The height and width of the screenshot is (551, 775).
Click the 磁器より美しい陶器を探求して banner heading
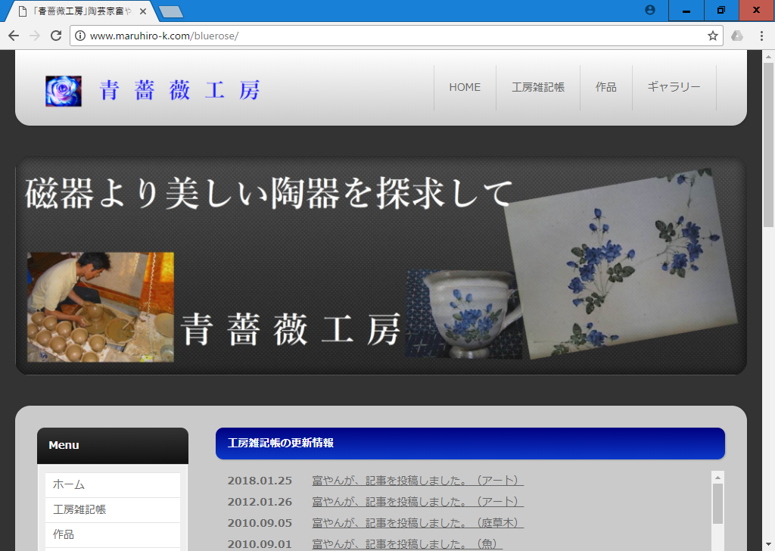click(269, 193)
